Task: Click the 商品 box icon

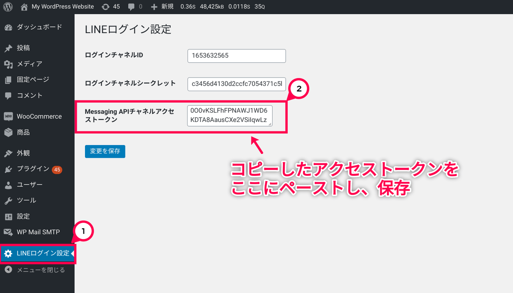Action: (8, 132)
